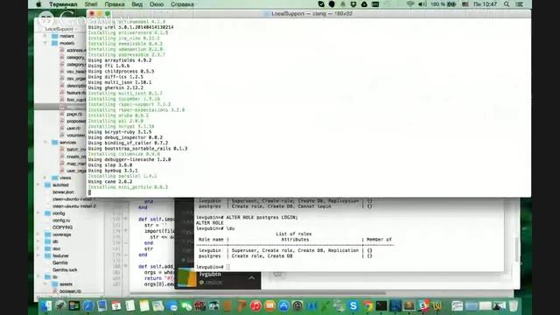Select Gemfile in the project tree
The image size is (560, 315).
click(60, 262)
